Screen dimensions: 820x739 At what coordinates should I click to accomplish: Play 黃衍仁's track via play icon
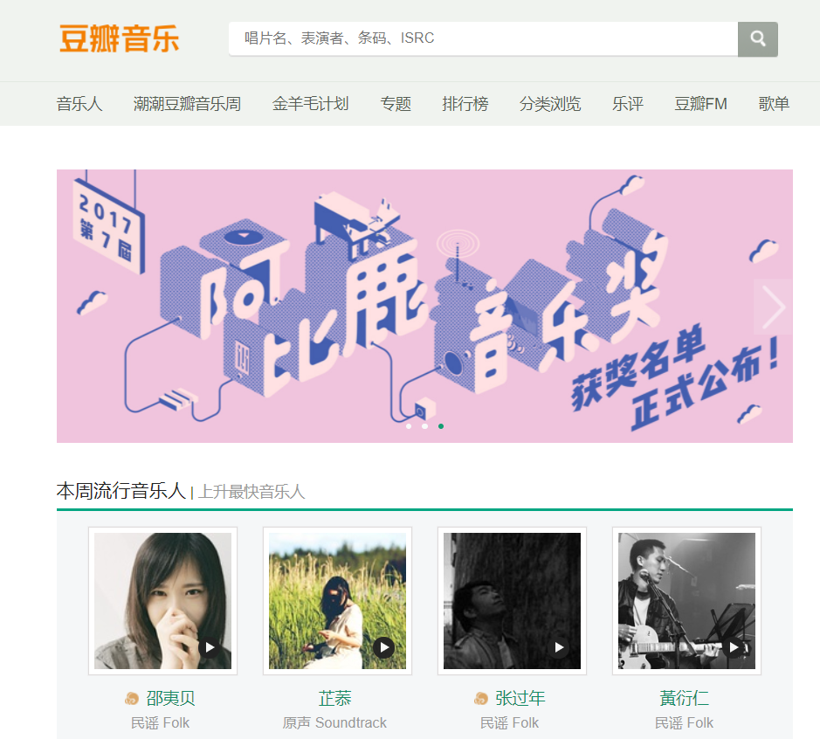pos(734,647)
